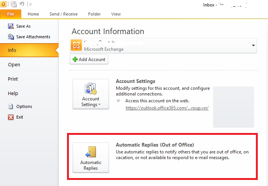Image resolution: width=268 pixels, height=186 pixels.
Task: Open the outlook.office365.com web access link
Action: pos(167,108)
